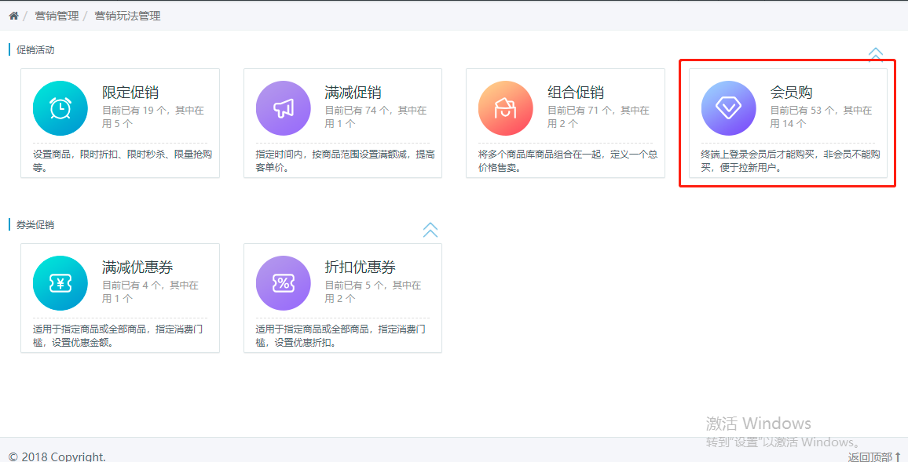The image size is (908, 462).
Task: Open the 限定促销 card title
Action: [x=130, y=93]
